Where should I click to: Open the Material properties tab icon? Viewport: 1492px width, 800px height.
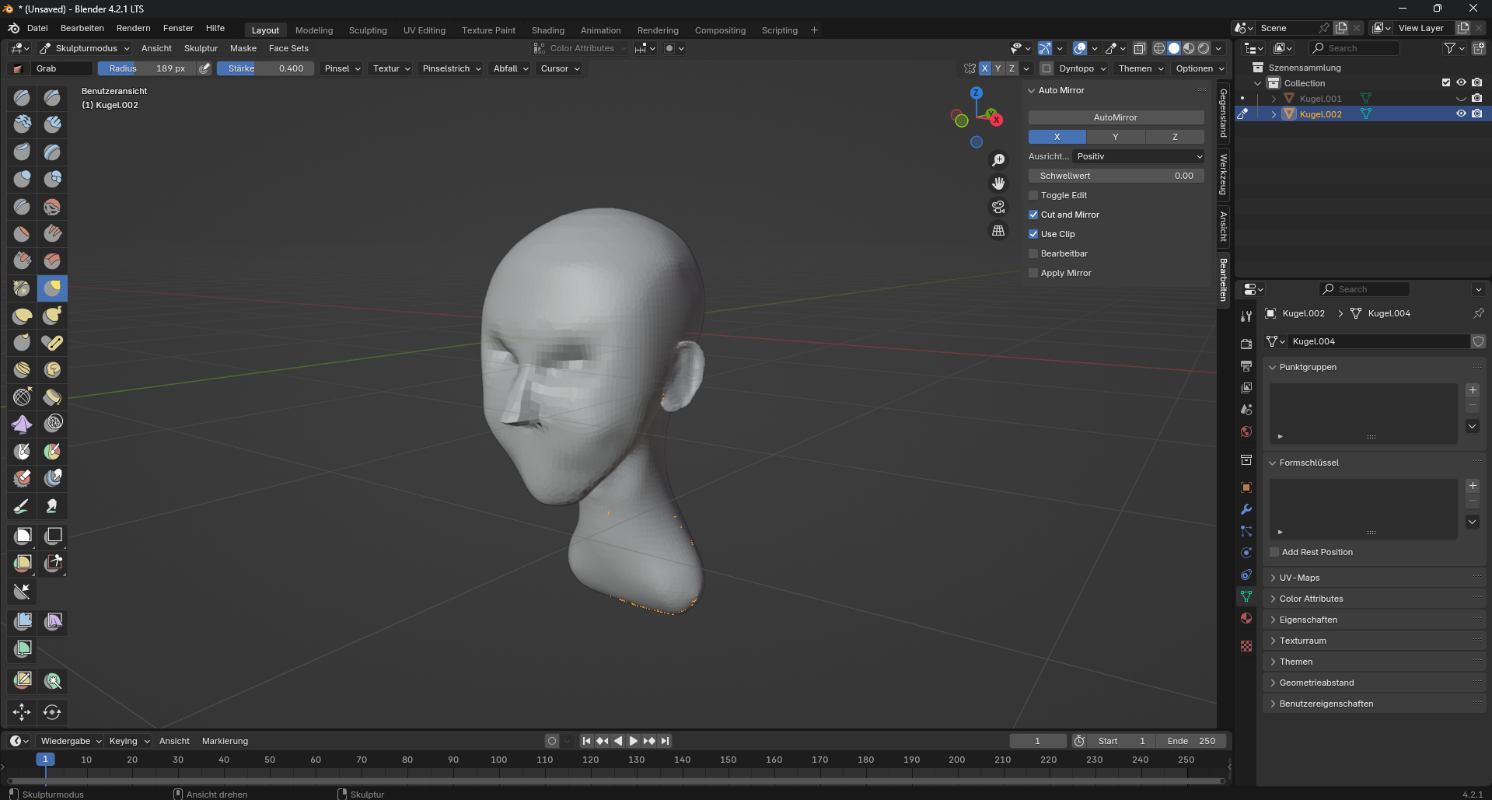[x=1246, y=618]
